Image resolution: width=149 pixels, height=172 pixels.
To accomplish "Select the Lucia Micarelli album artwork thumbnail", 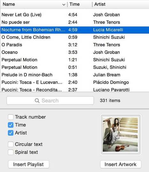I will [x=120, y=135].
